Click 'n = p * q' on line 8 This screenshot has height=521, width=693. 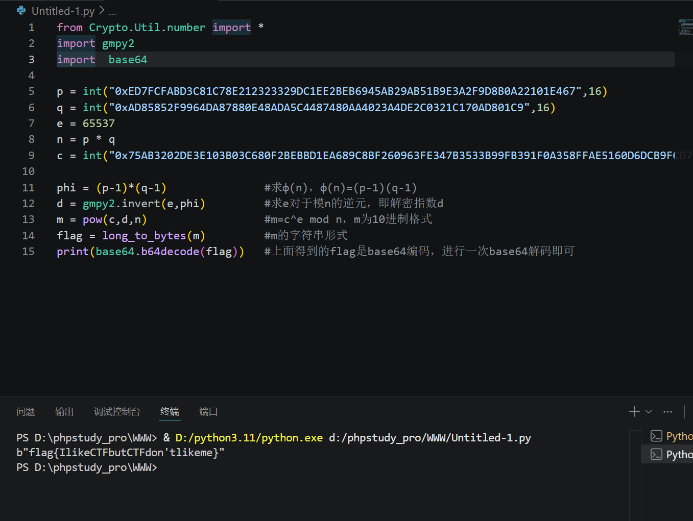[x=86, y=140]
